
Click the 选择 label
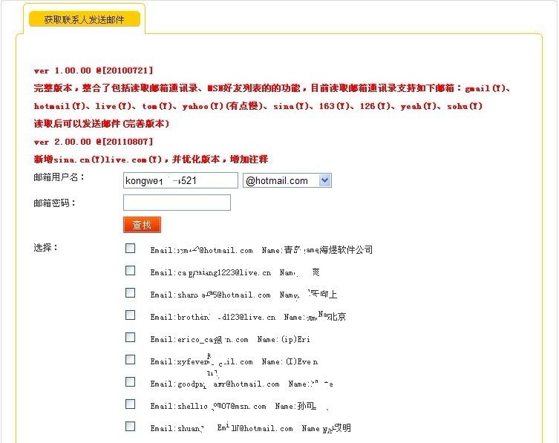[x=45, y=247]
